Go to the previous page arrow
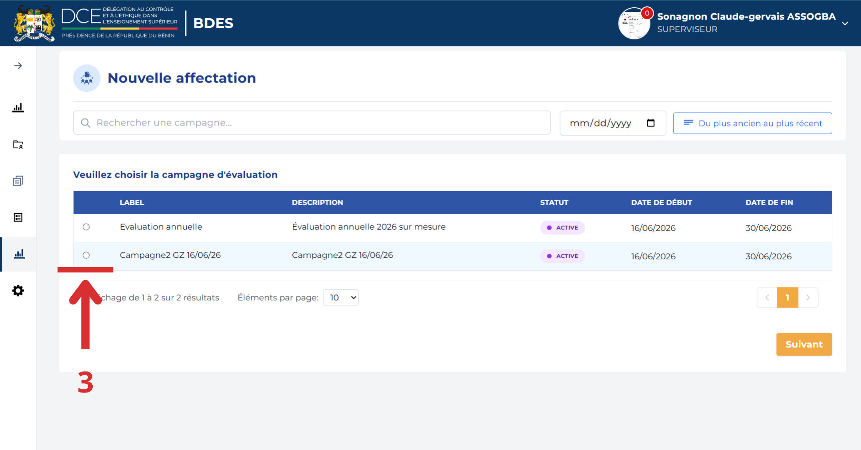The width and height of the screenshot is (861, 450). tap(767, 298)
